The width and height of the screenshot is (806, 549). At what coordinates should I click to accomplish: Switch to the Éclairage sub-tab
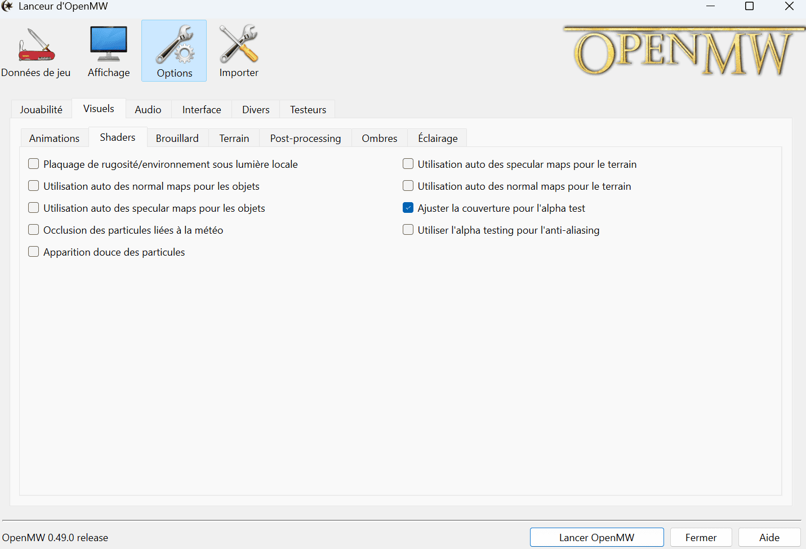[x=438, y=138]
